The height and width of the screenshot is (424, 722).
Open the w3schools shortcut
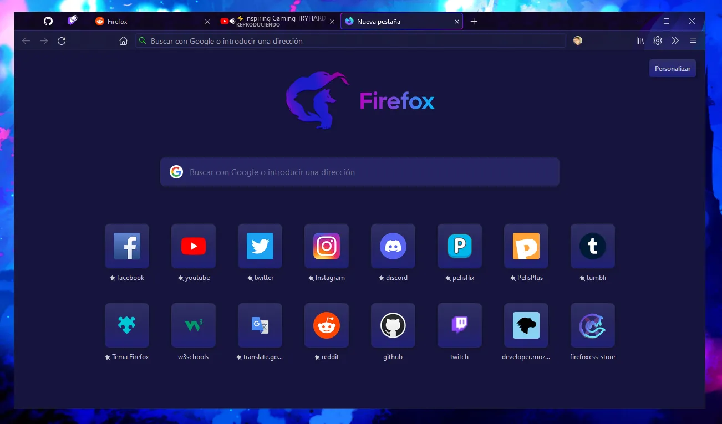194,325
